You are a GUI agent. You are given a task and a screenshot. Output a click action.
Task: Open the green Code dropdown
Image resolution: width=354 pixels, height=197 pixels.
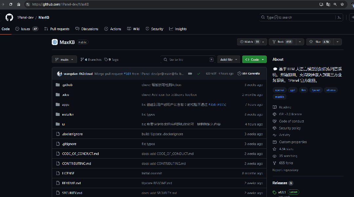point(254,59)
